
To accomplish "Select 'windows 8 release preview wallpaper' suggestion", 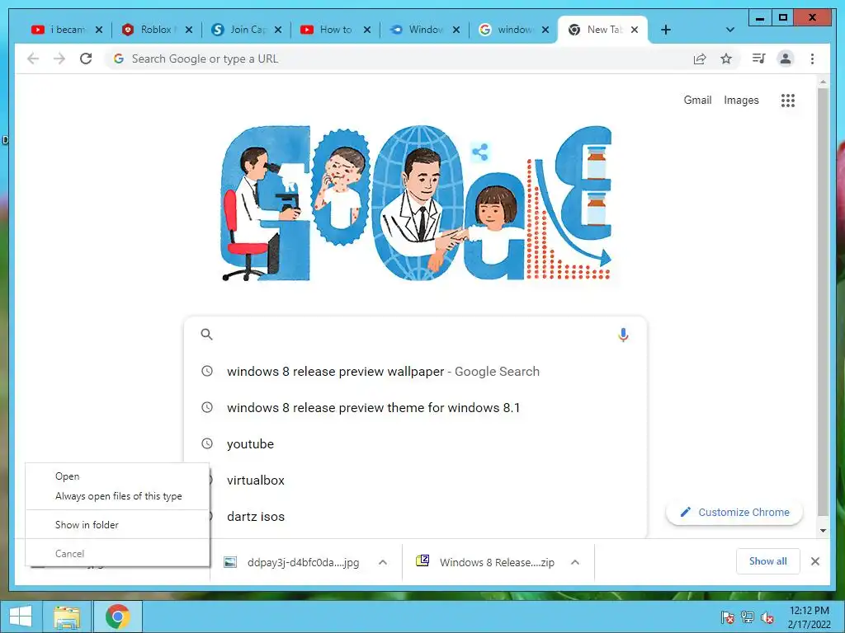I will [x=415, y=372].
